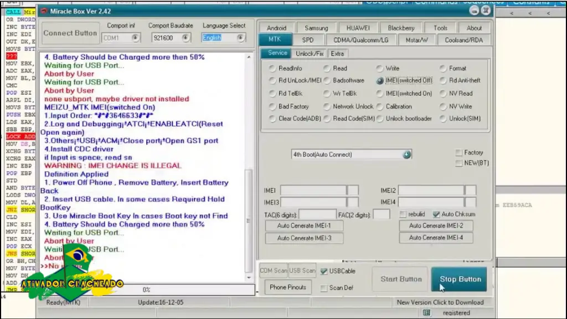This screenshot has width=567, height=319.
Task: Open the Unlock/Fix sub-tab
Action: coord(309,54)
